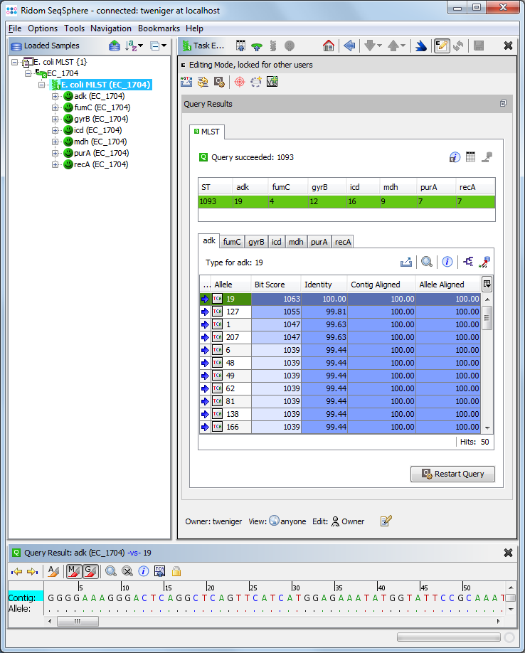
Task: Click the yellow padlock icon in Query Result toolbar
Action: click(176, 570)
